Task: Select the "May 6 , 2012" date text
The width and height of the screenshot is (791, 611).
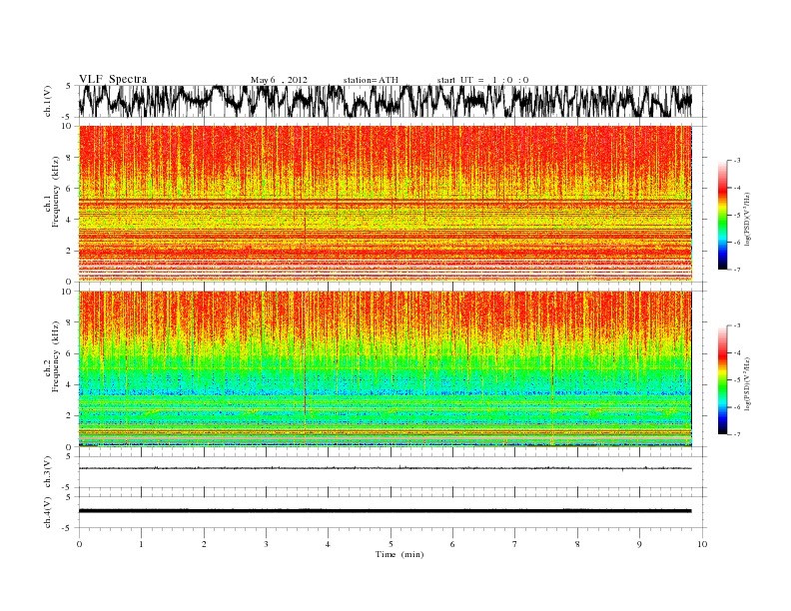Action: pos(279,80)
